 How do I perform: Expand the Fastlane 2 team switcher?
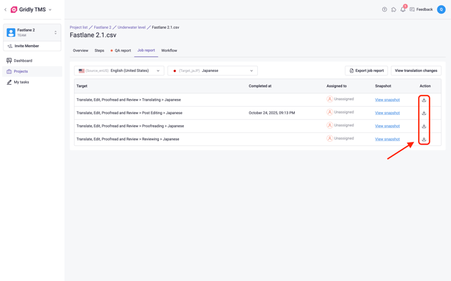coord(55,32)
